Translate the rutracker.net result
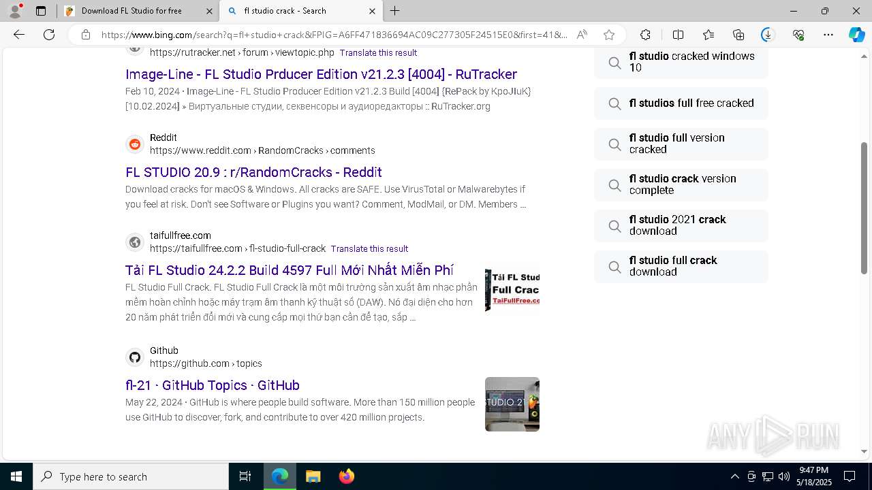This screenshot has width=872, height=490. pos(378,52)
